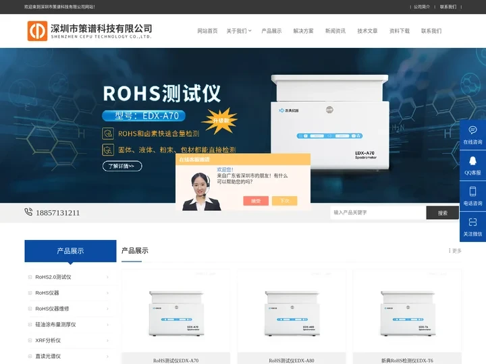Focus the 输入产品关键字 search field
486x364 pixels.
(378, 212)
